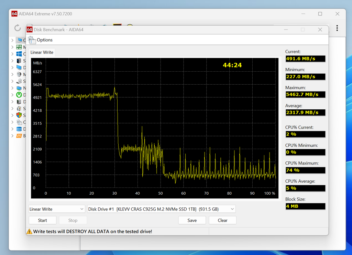
Task: Click the CPU% Maximum value 74 %
Action: point(305,170)
